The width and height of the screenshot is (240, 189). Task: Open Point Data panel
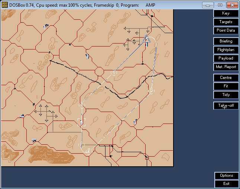pos(226,31)
